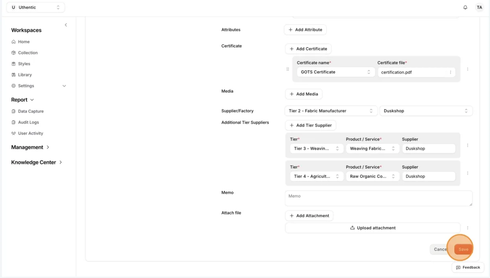Click the Add Certificate button
This screenshot has height=278, width=490.
(308, 49)
